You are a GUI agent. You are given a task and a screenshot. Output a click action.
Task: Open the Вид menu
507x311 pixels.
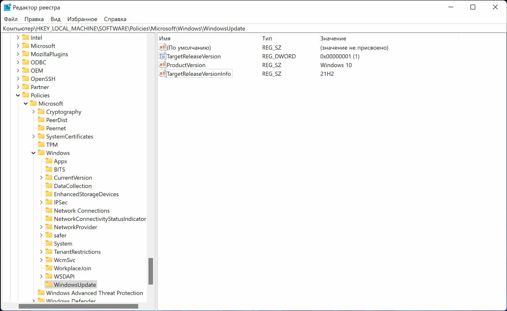55,19
